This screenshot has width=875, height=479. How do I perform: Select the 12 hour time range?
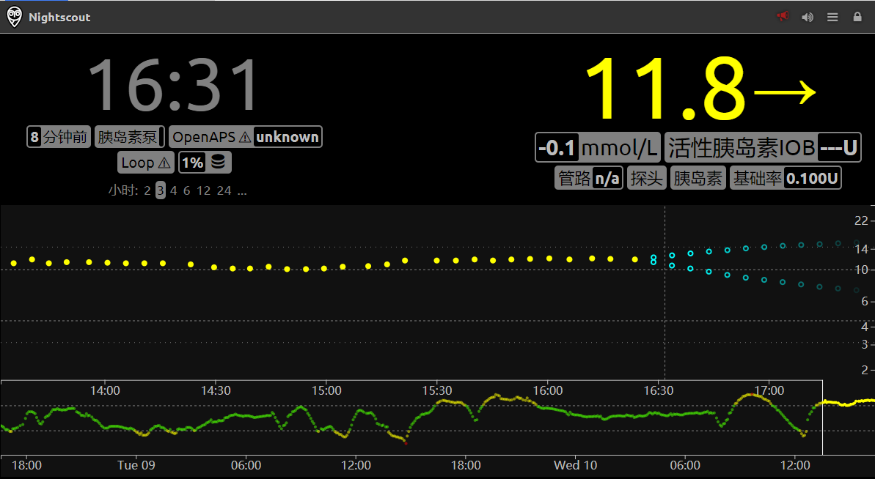[204, 190]
